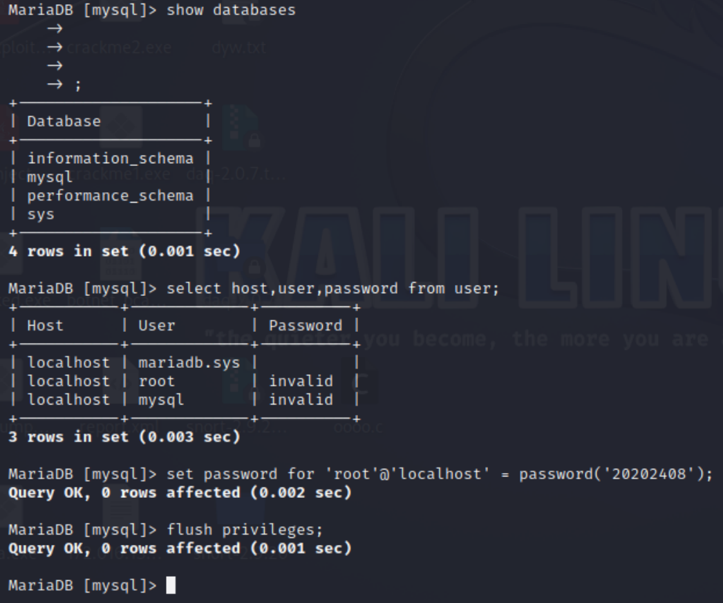Click the semicolon on the fourth continuation arrow line

click(x=78, y=85)
